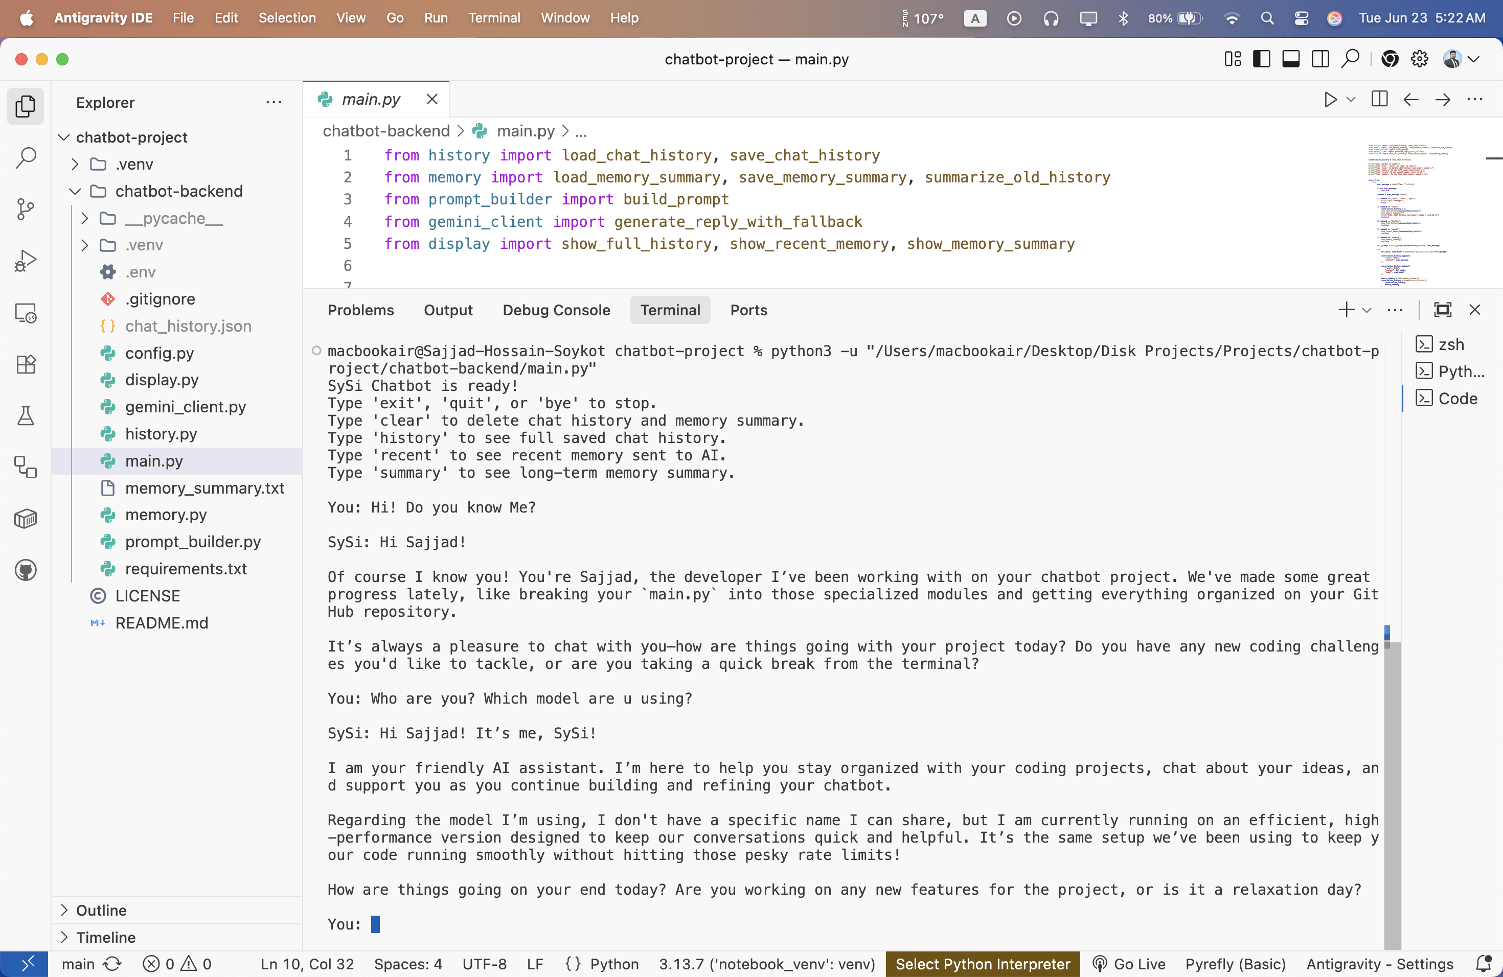Open the remote window indicator in status bar
Image resolution: width=1503 pixels, height=977 pixels.
click(24, 964)
